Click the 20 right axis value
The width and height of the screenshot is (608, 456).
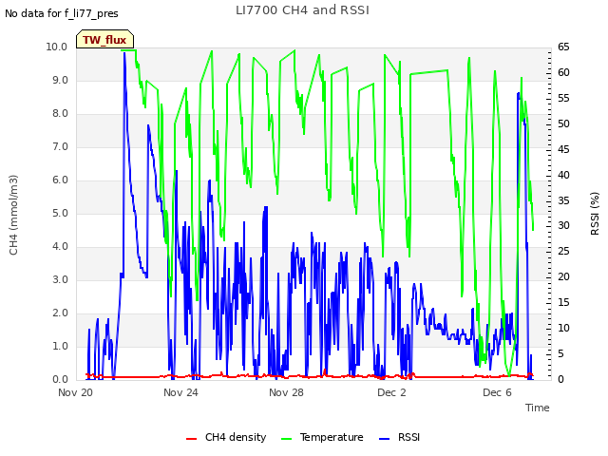tap(563, 276)
